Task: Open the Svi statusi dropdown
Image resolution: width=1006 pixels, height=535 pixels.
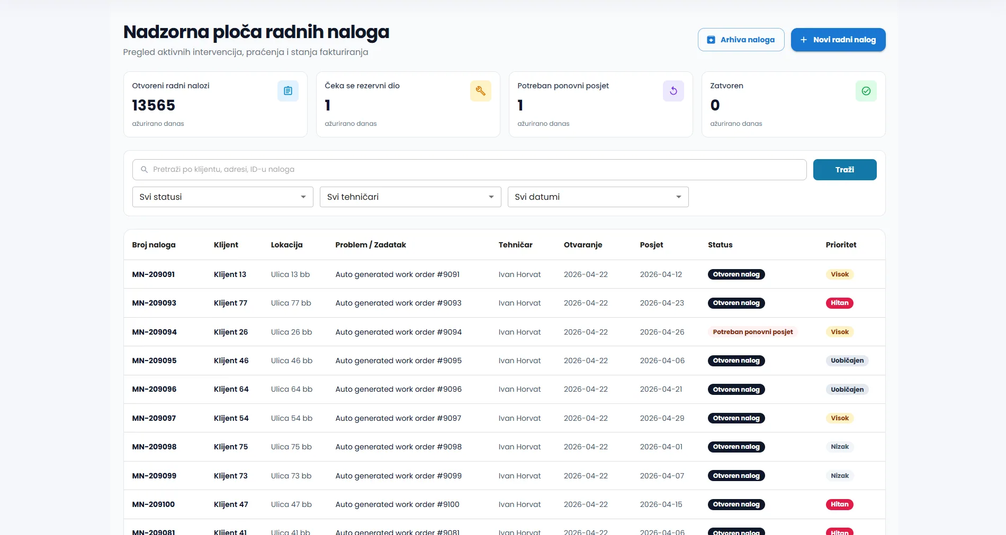Action: (x=223, y=197)
